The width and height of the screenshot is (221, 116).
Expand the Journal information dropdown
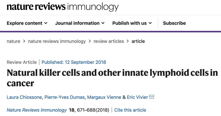pos(80,23)
